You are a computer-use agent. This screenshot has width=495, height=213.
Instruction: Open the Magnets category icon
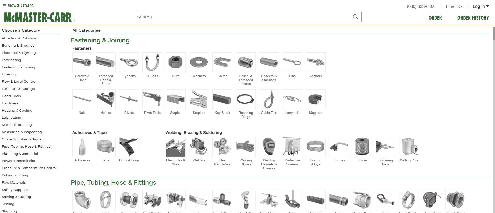[315, 99]
